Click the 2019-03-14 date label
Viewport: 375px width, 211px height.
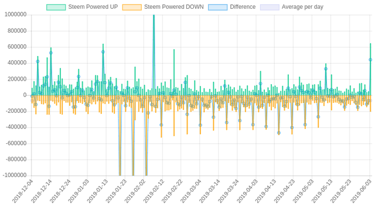coord(210,191)
